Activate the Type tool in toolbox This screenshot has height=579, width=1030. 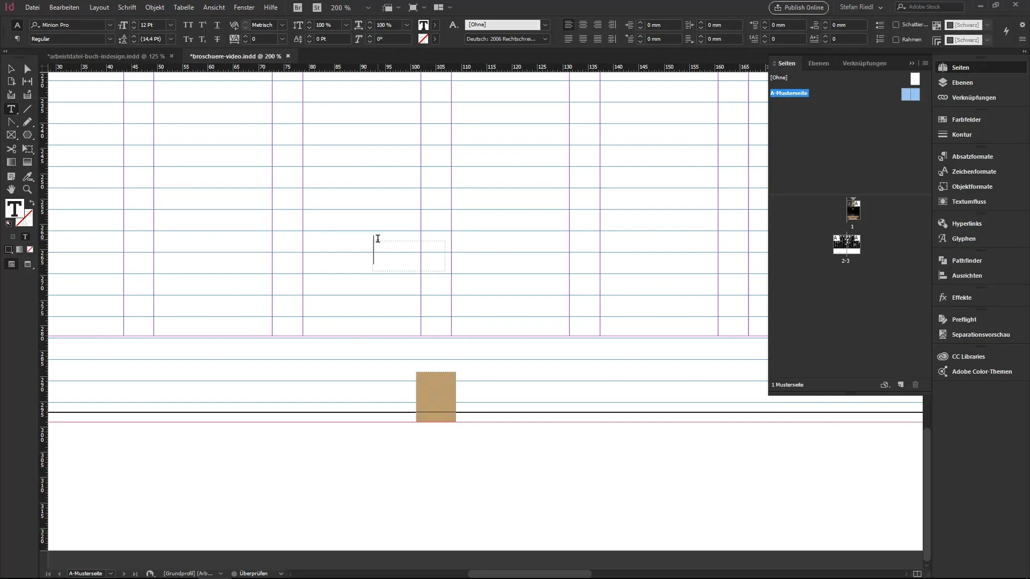click(x=11, y=109)
